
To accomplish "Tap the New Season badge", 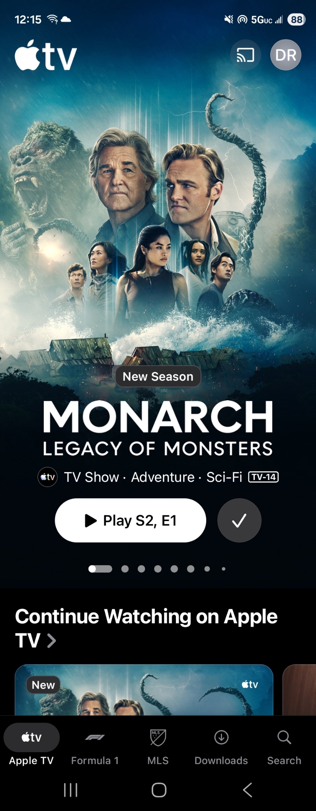I will (158, 376).
